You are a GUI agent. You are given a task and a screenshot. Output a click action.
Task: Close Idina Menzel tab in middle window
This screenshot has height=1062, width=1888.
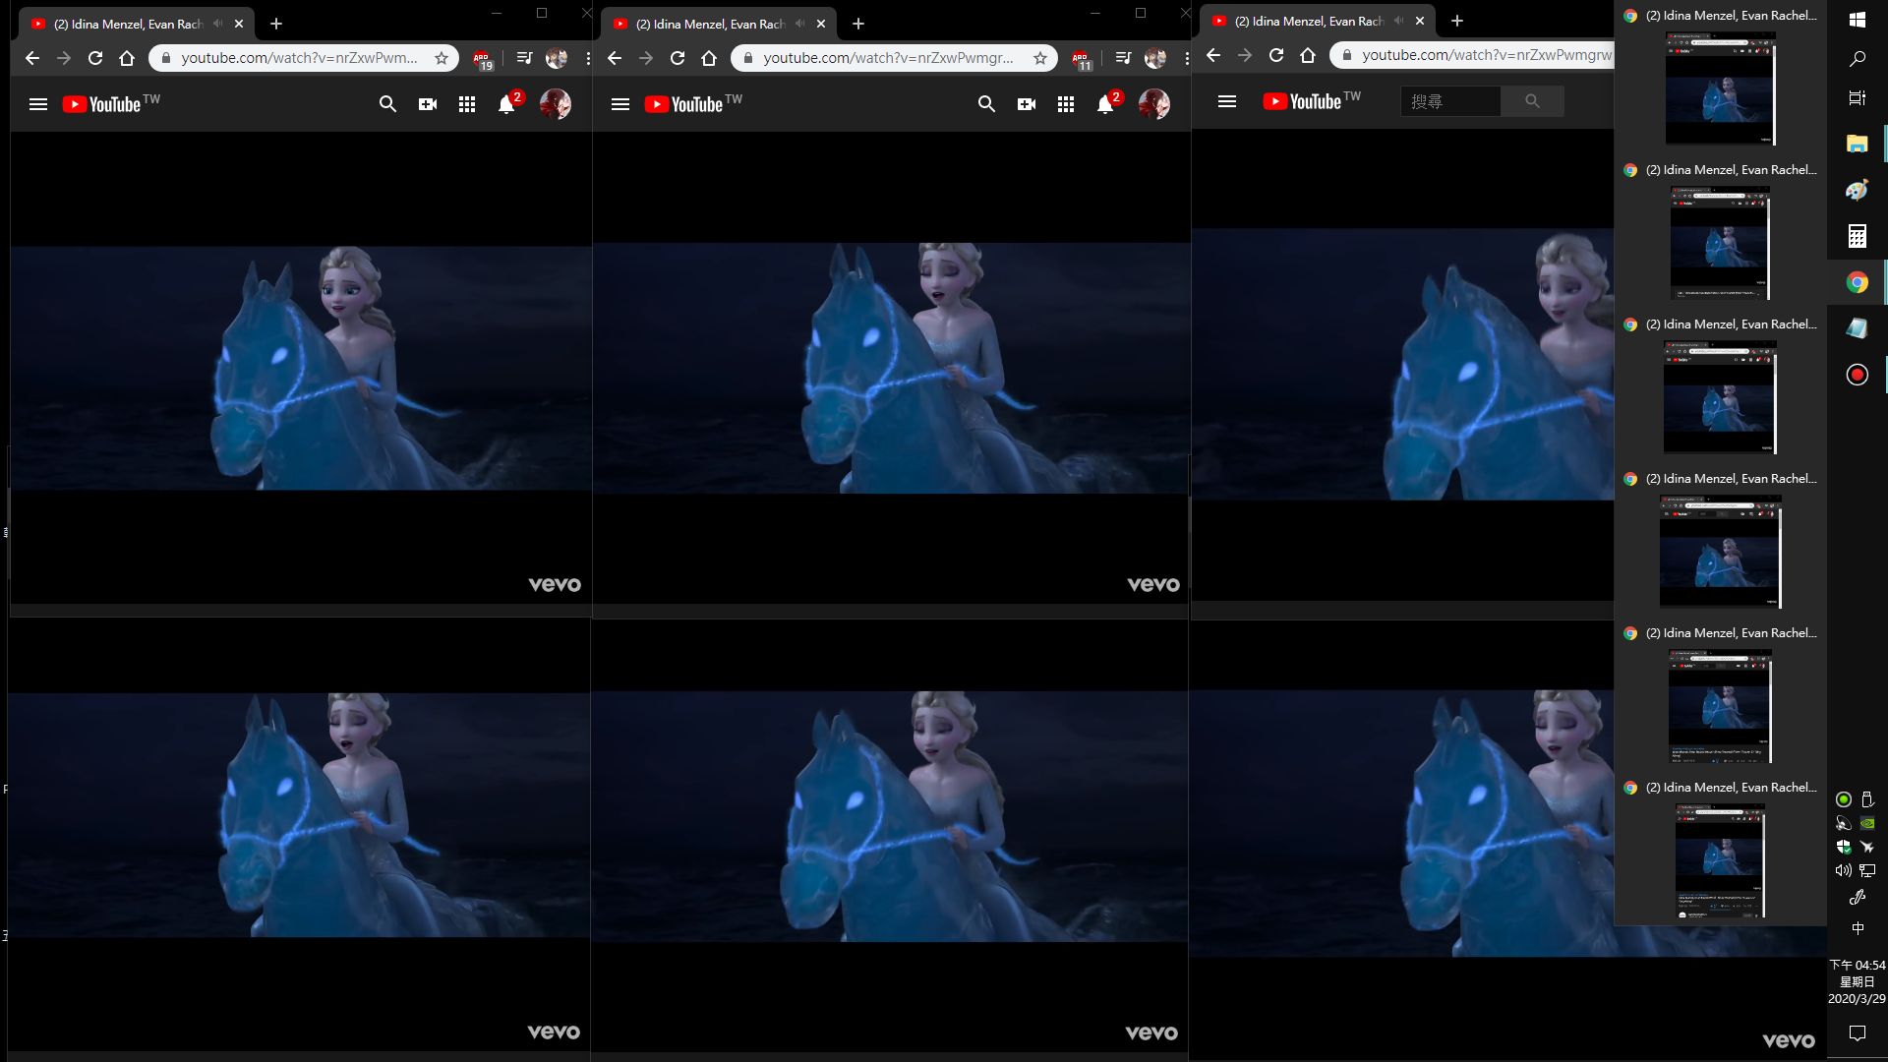click(x=821, y=24)
